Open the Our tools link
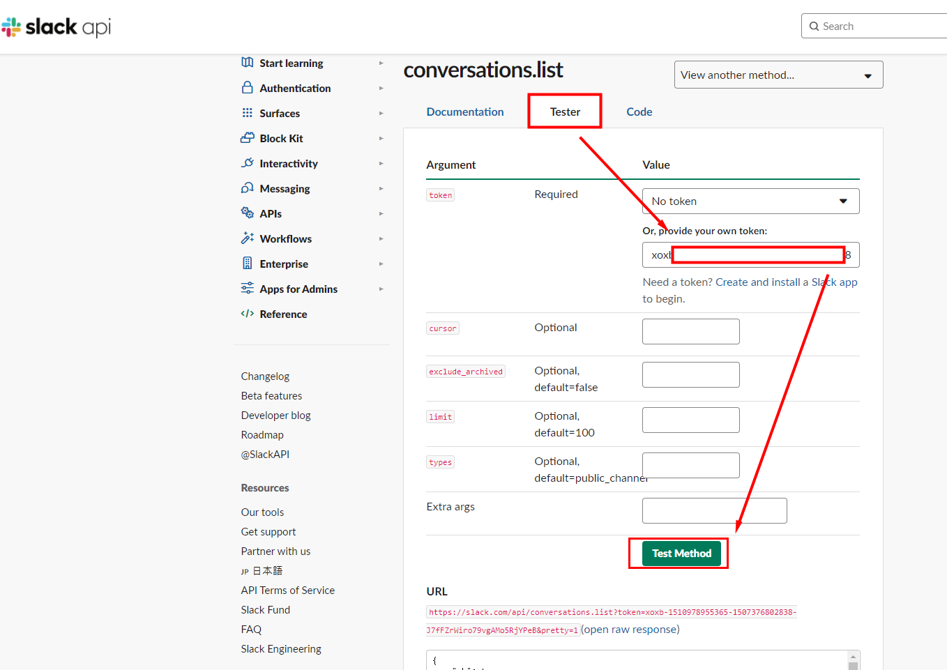 (262, 512)
